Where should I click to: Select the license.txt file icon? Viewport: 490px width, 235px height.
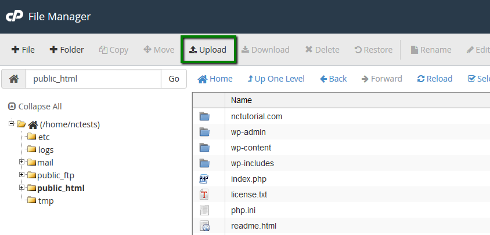(204, 194)
